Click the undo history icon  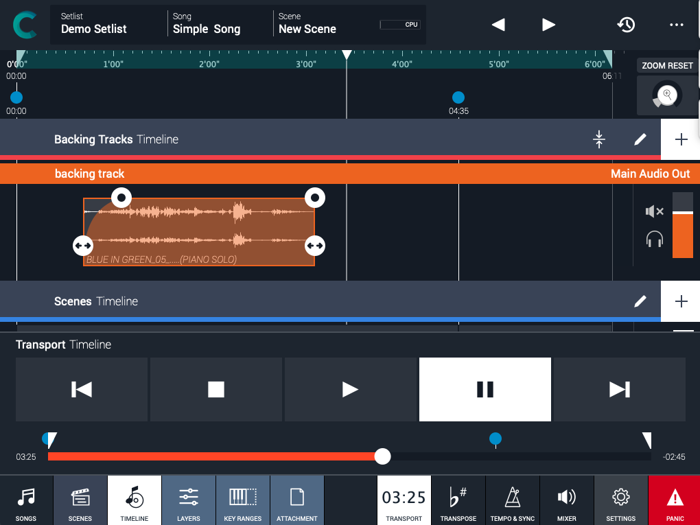tap(626, 25)
